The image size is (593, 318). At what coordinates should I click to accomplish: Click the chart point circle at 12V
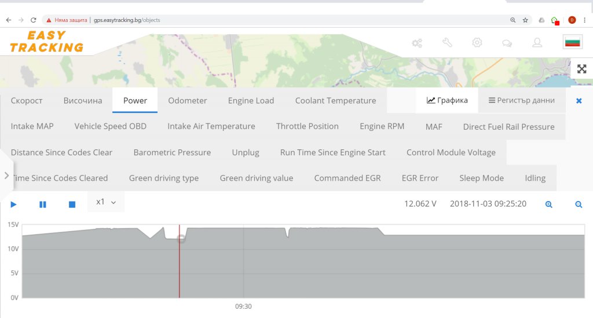coord(181,239)
